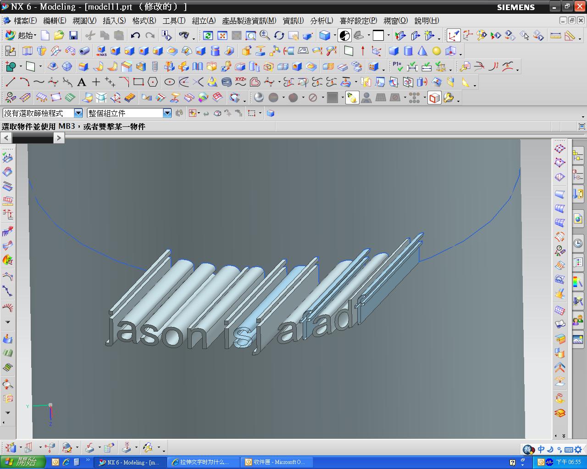This screenshot has height=469, width=587.
Task: Click the Datum Axis red arrow icon
Action: point(363,51)
